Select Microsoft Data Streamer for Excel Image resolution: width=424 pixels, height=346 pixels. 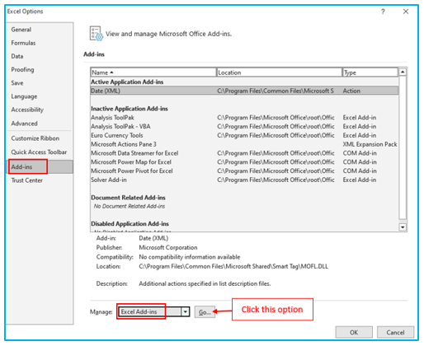coord(244,153)
